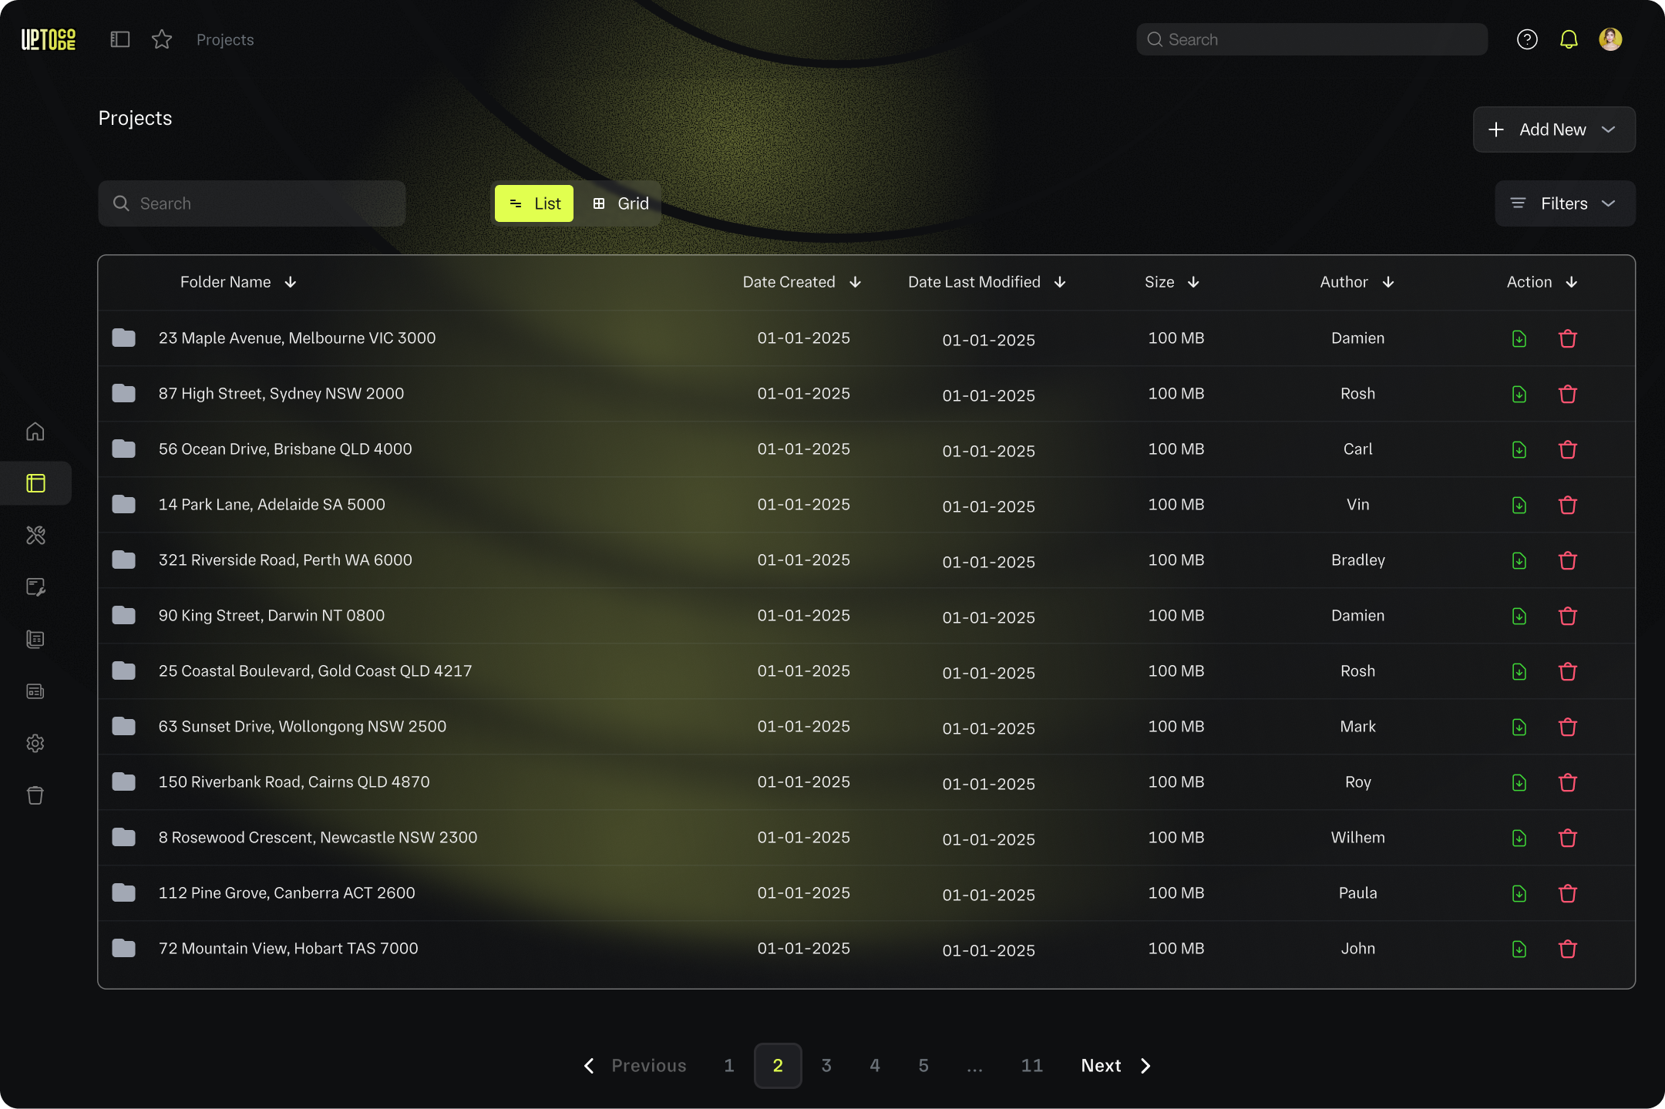Sort by Author column
Image resolution: width=1665 pixels, height=1109 pixels.
[x=1357, y=282]
